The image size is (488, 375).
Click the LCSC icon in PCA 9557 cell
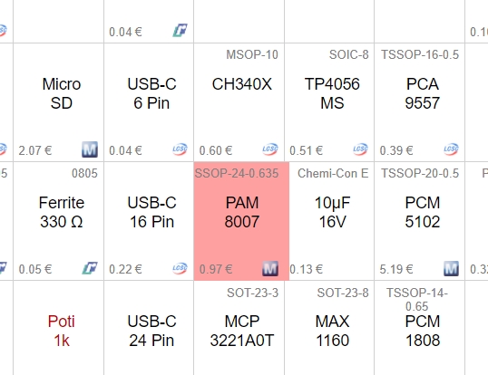(451, 149)
